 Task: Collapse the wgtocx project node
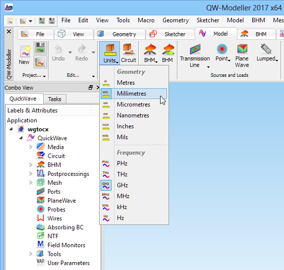[x=11, y=129]
